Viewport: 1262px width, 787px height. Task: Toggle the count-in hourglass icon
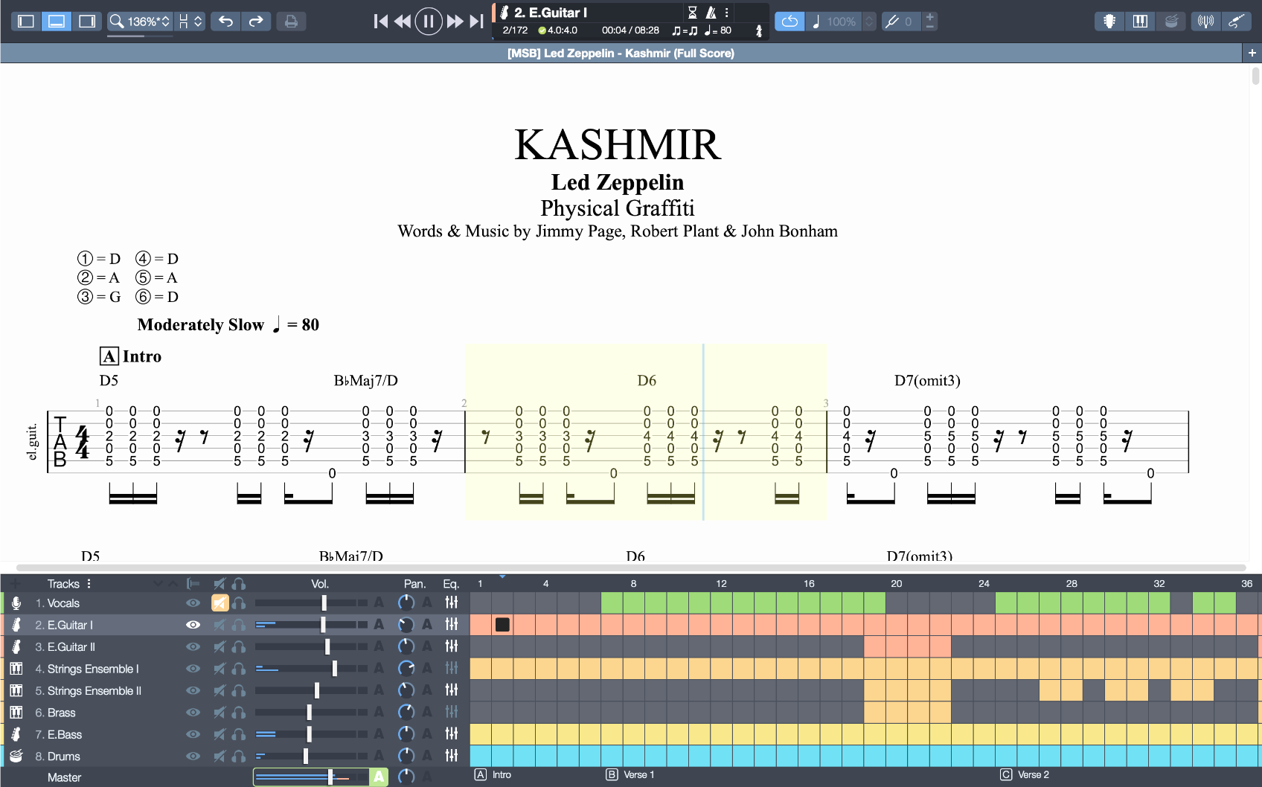click(692, 13)
